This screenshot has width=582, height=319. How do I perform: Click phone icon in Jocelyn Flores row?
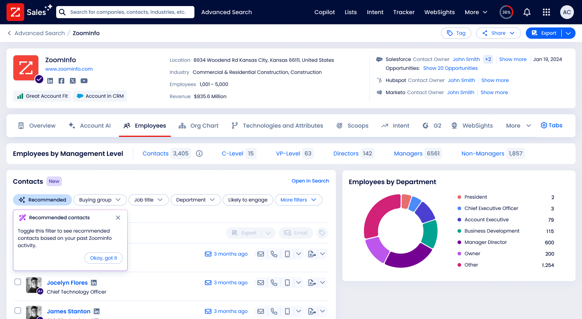[274, 283]
